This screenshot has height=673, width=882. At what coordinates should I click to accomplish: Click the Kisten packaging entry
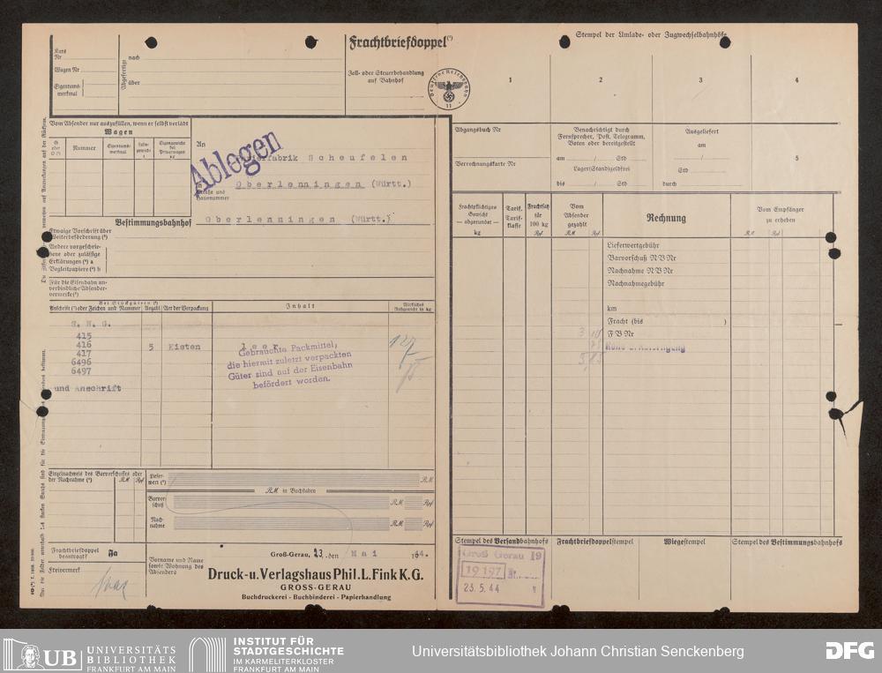(x=184, y=347)
